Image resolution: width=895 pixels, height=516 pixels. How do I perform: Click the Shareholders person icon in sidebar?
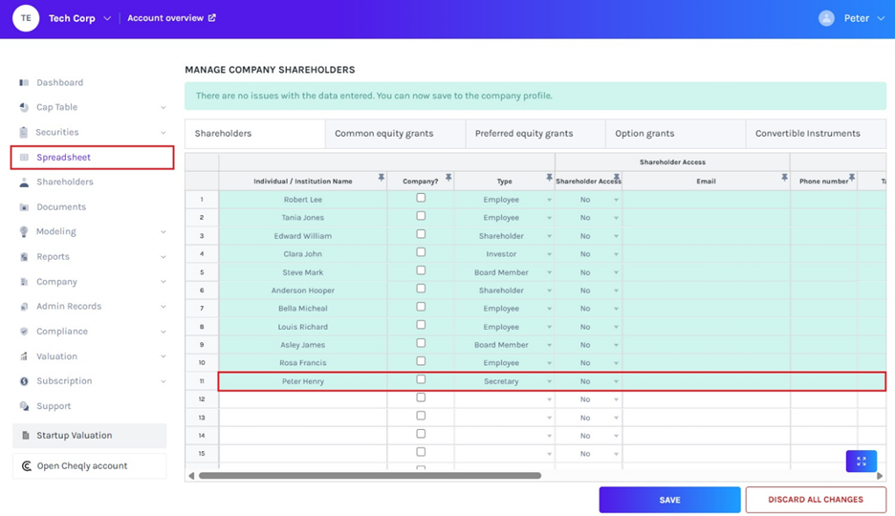click(x=24, y=183)
